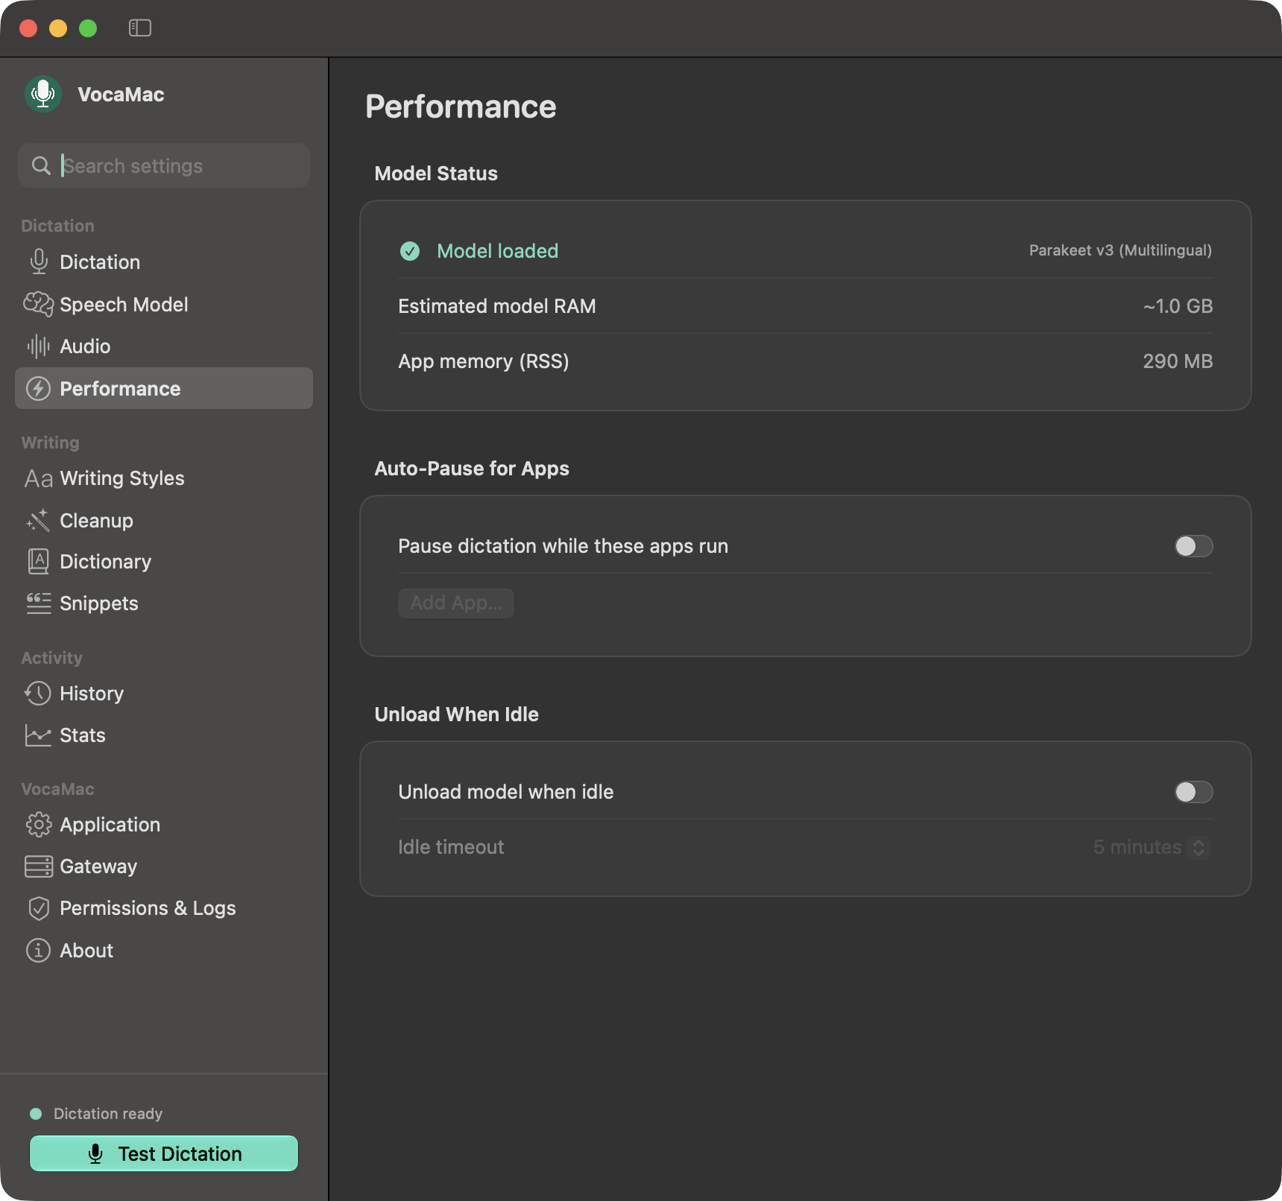Click the Stats chart icon

tap(38, 735)
